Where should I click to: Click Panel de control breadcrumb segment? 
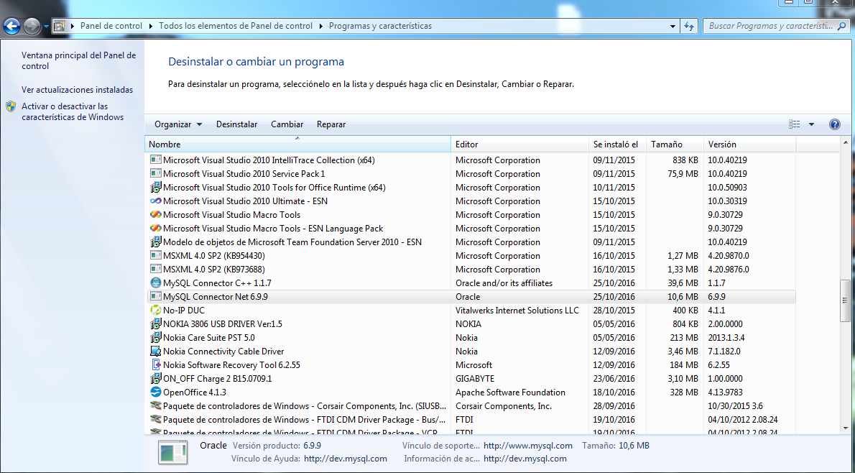[111, 26]
